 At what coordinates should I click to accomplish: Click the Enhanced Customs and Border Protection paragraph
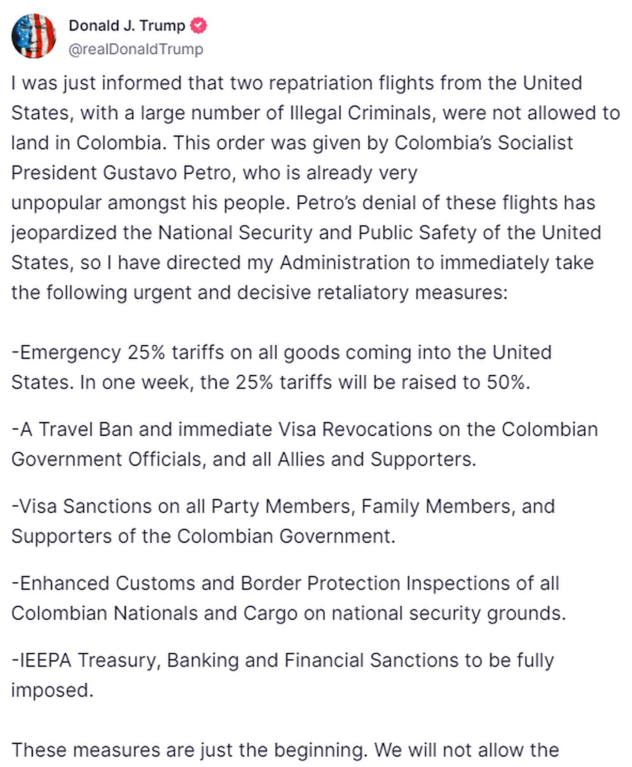(288, 598)
